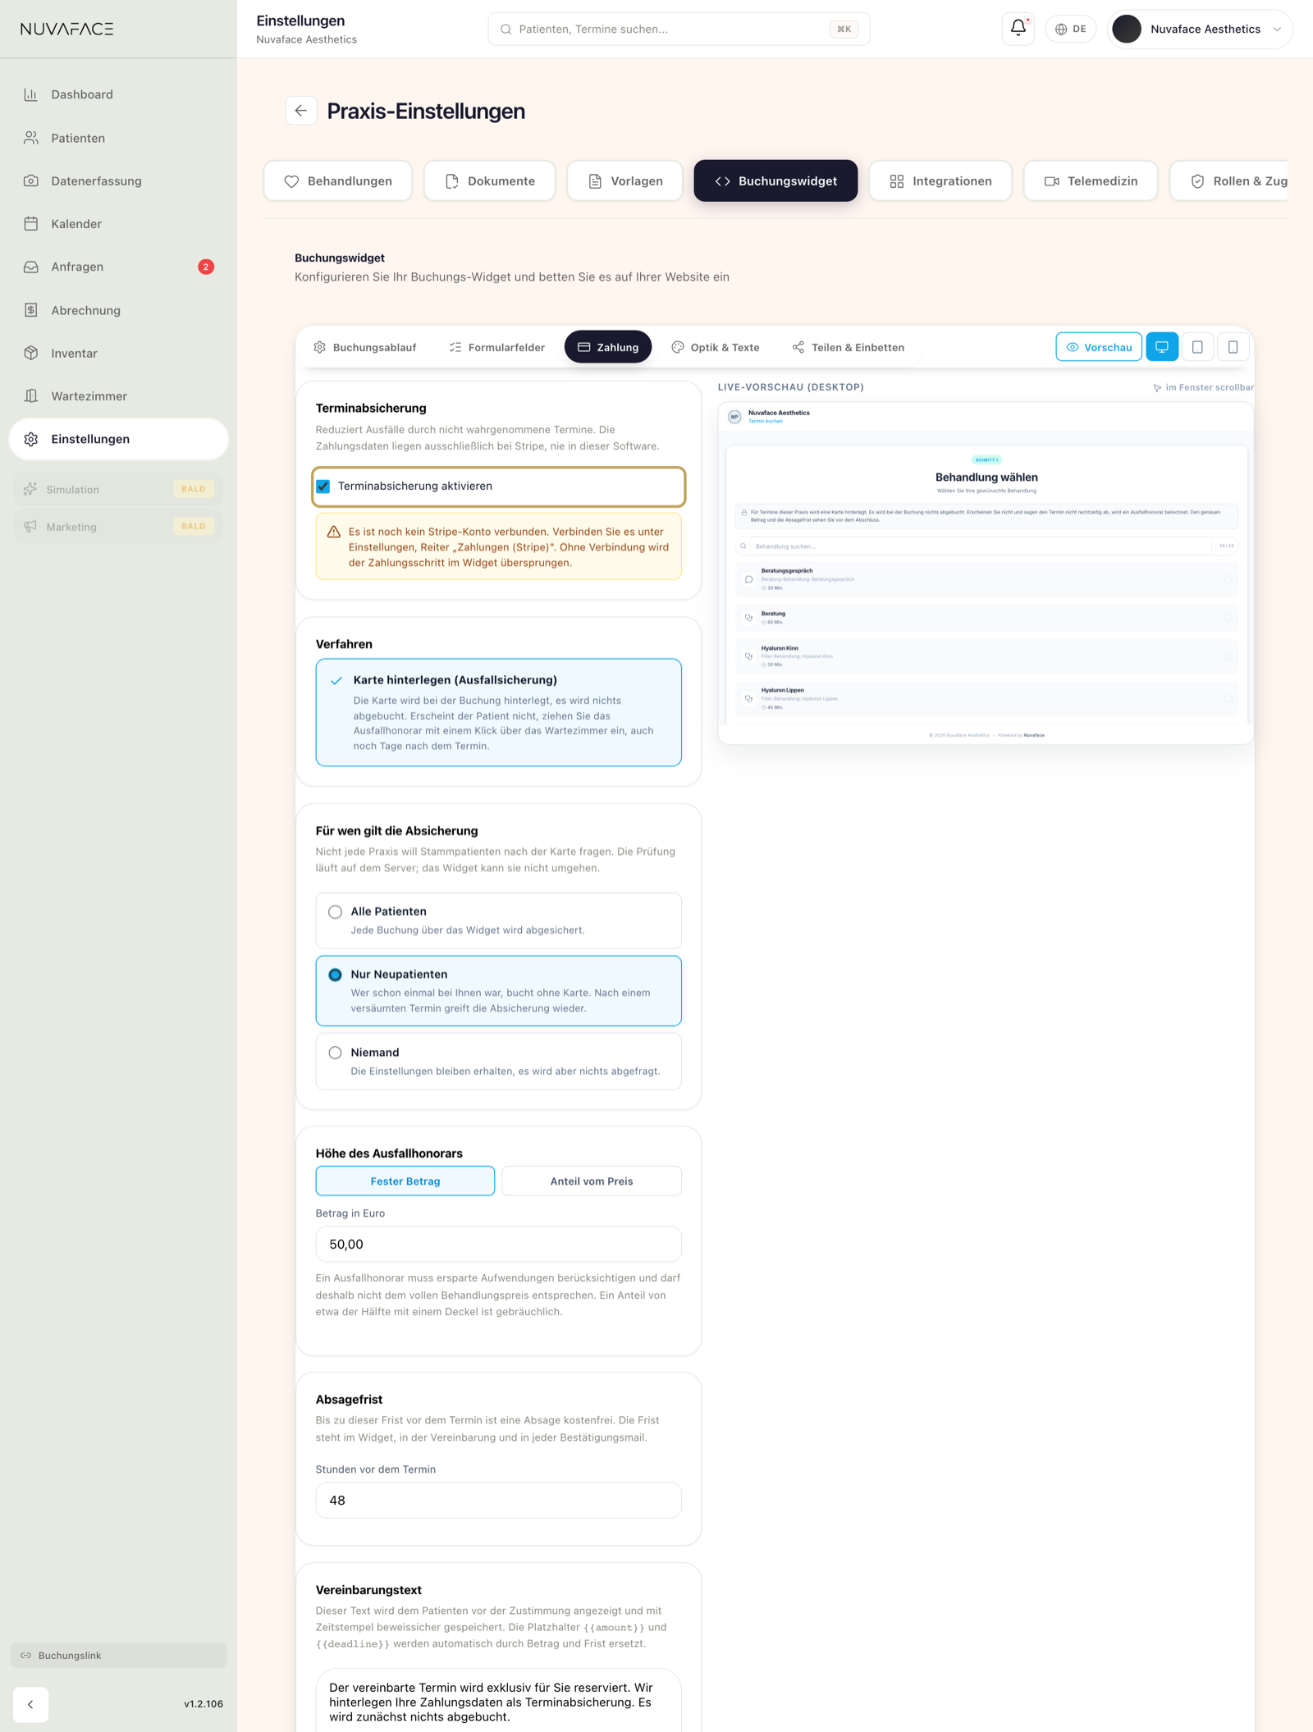Open Dashboard in the sidebar
The height and width of the screenshot is (1732, 1313).
click(118, 94)
